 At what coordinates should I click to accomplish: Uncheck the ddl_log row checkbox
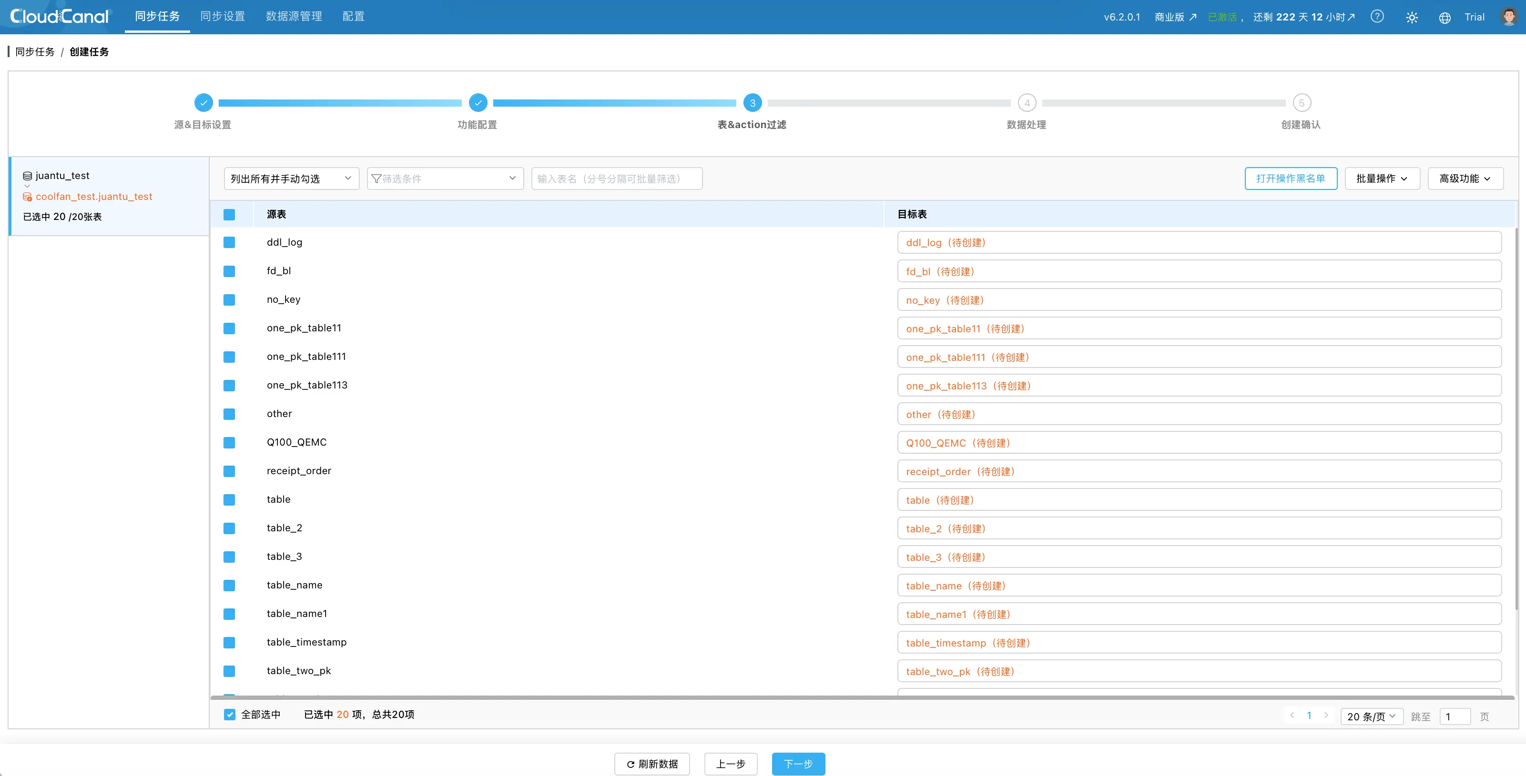point(229,242)
